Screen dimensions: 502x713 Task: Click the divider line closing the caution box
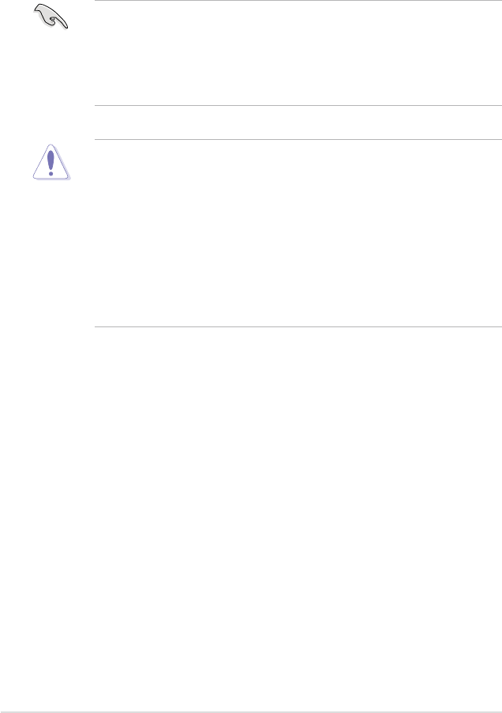pyautogui.click(x=298, y=326)
